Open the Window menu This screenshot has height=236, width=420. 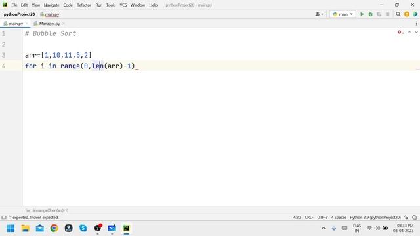click(138, 5)
